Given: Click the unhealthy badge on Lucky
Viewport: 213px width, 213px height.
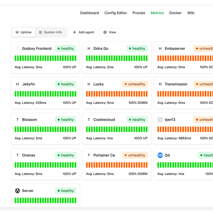Looking at the screenshot, I should [x=135, y=84].
